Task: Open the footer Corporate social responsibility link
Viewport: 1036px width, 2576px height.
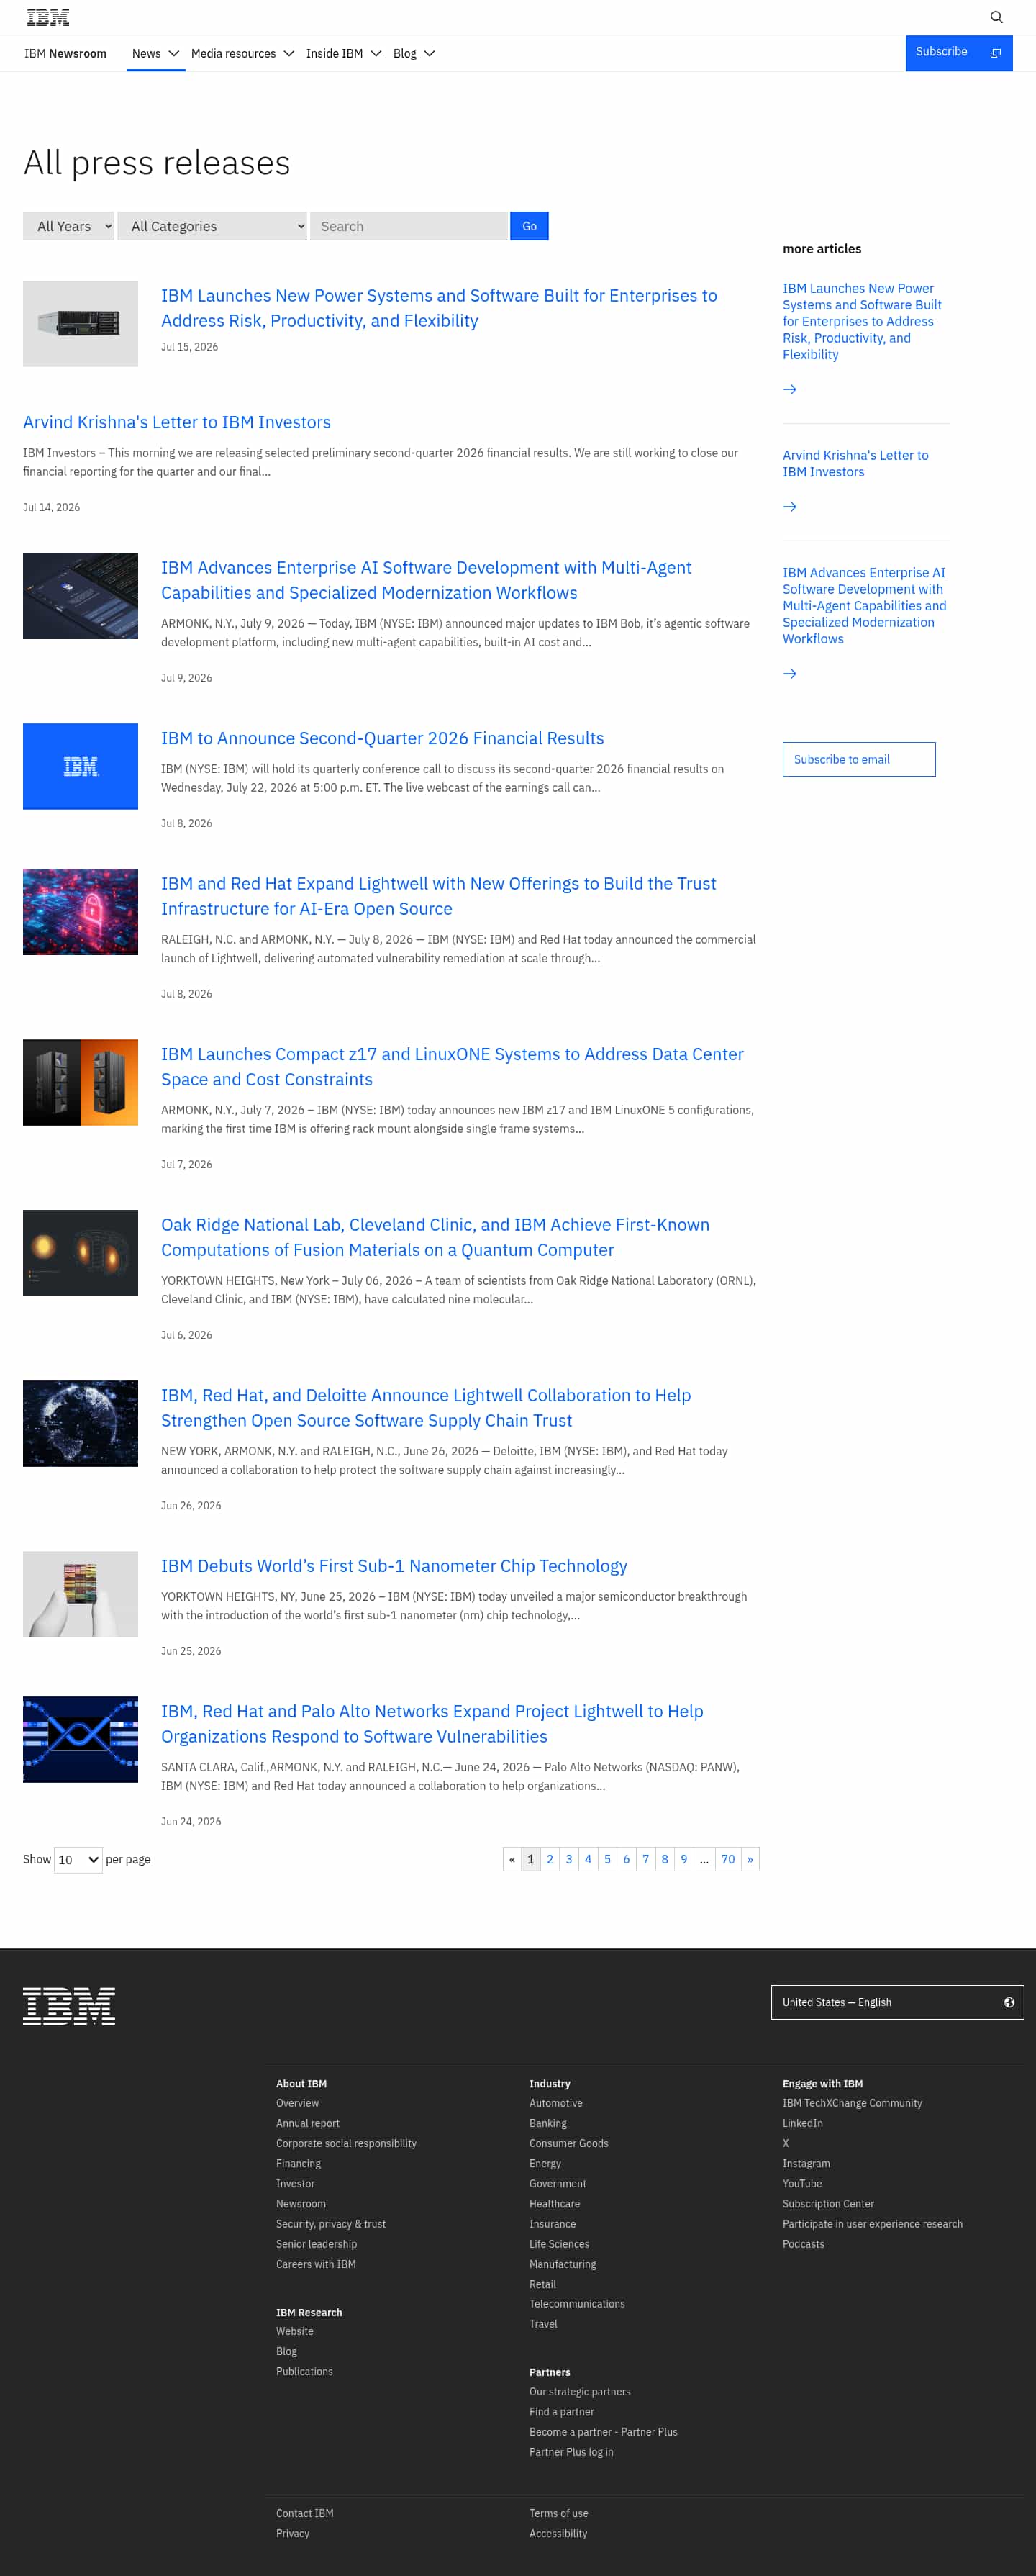Action: tap(346, 2143)
